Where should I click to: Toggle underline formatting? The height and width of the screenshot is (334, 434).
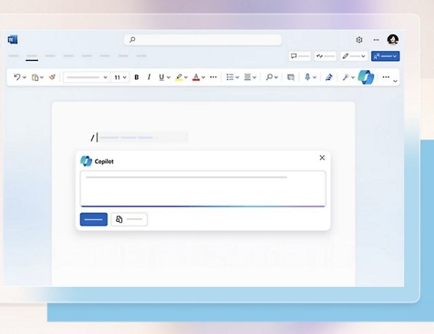point(161,77)
